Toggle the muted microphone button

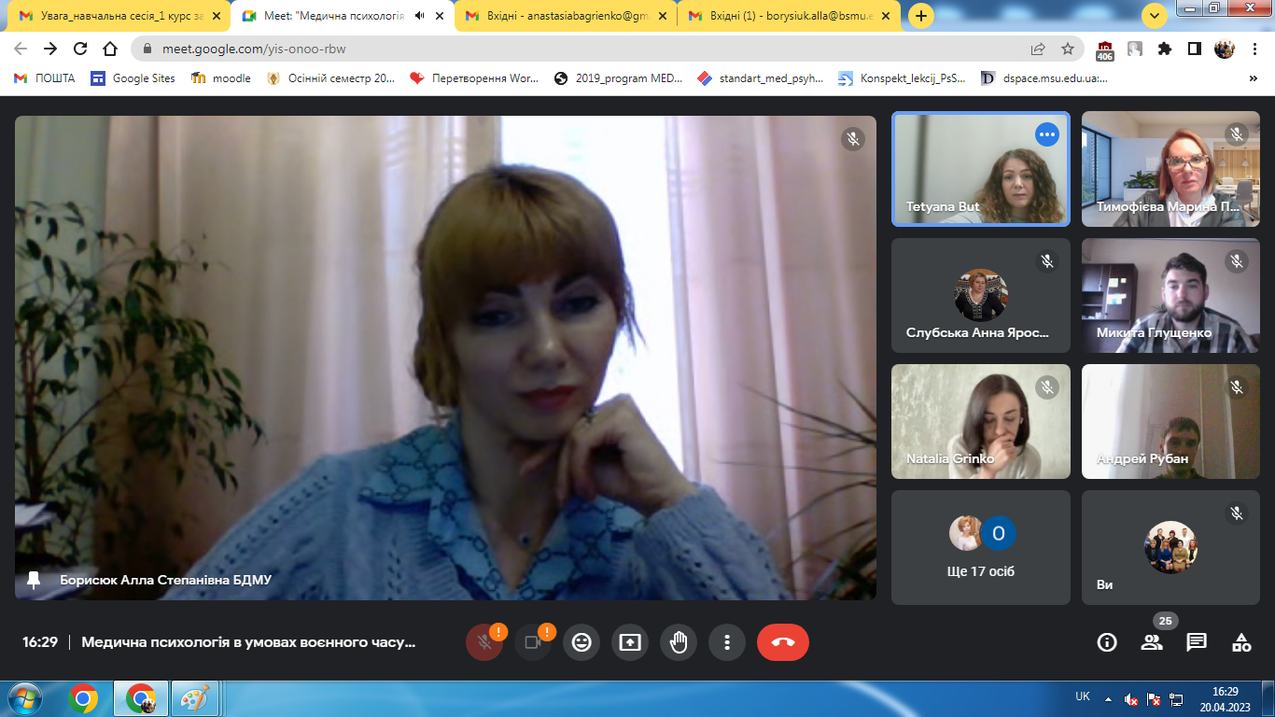pos(483,642)
